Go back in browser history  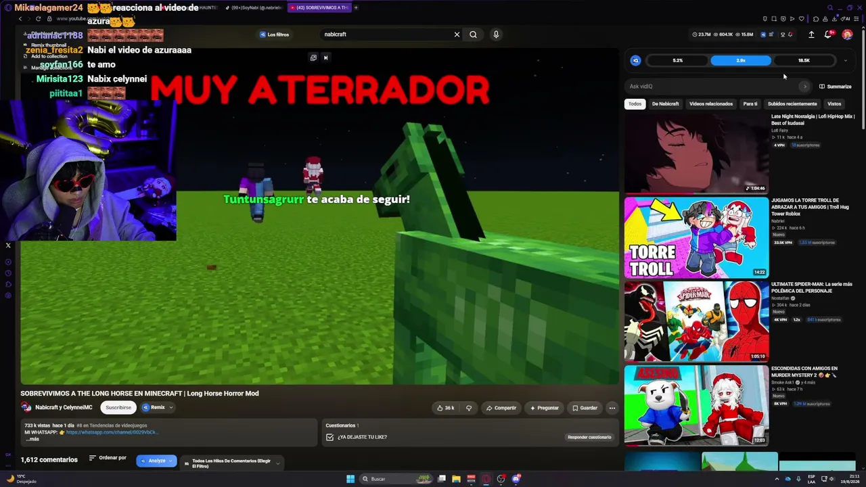click(x=20, y=19)
